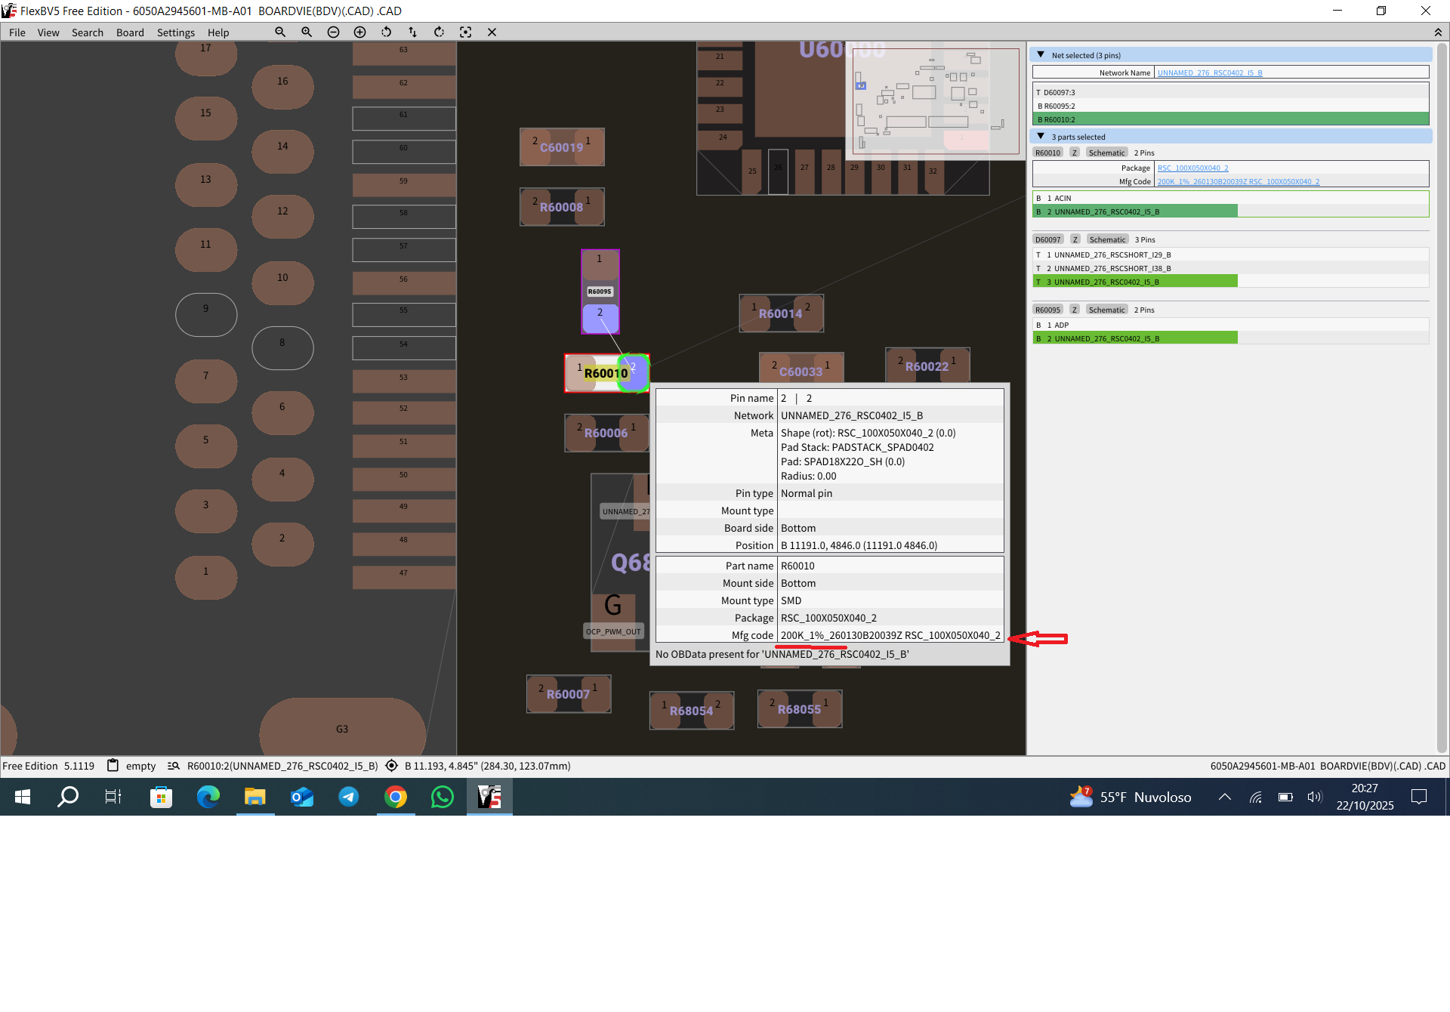Flip the board with up-down arrows icon
The image size is (1450, 1012).
click(412, 32)
